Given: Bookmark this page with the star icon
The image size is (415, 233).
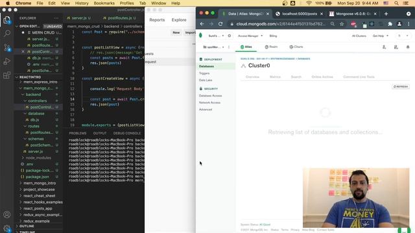Looking at the screenshot, I should click(342, 24).
